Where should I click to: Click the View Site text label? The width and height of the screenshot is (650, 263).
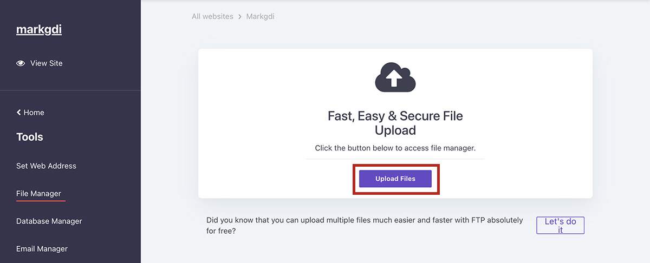pyautogui.click(x=46, y=63)
